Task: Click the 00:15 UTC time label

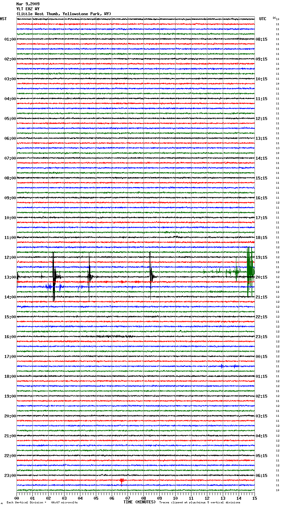Action: point(261,357)
